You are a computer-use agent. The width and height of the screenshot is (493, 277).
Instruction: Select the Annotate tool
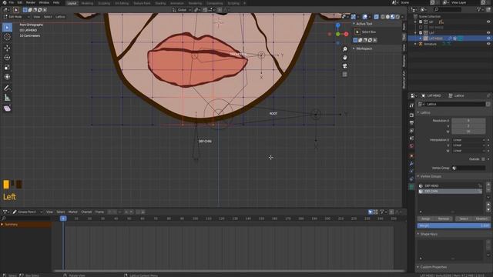7,88
